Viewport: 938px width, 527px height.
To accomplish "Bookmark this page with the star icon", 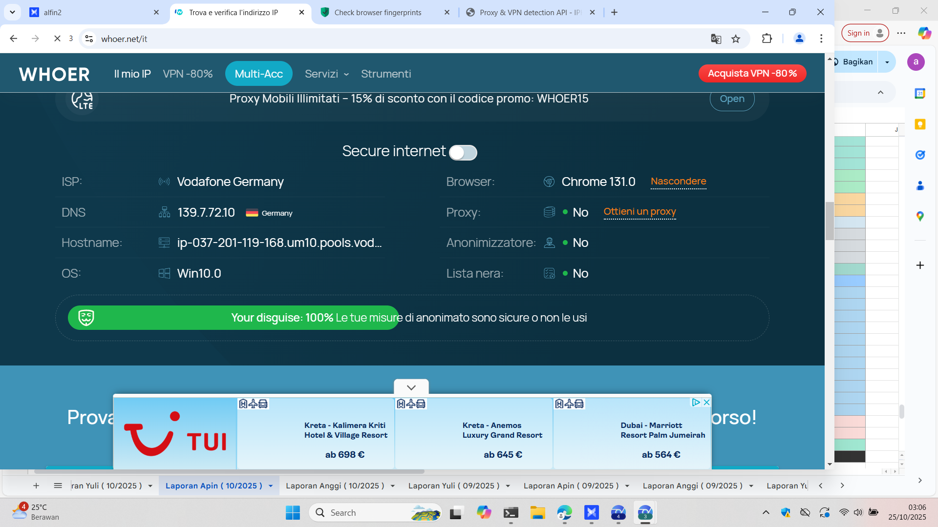I will click(736, 39).
